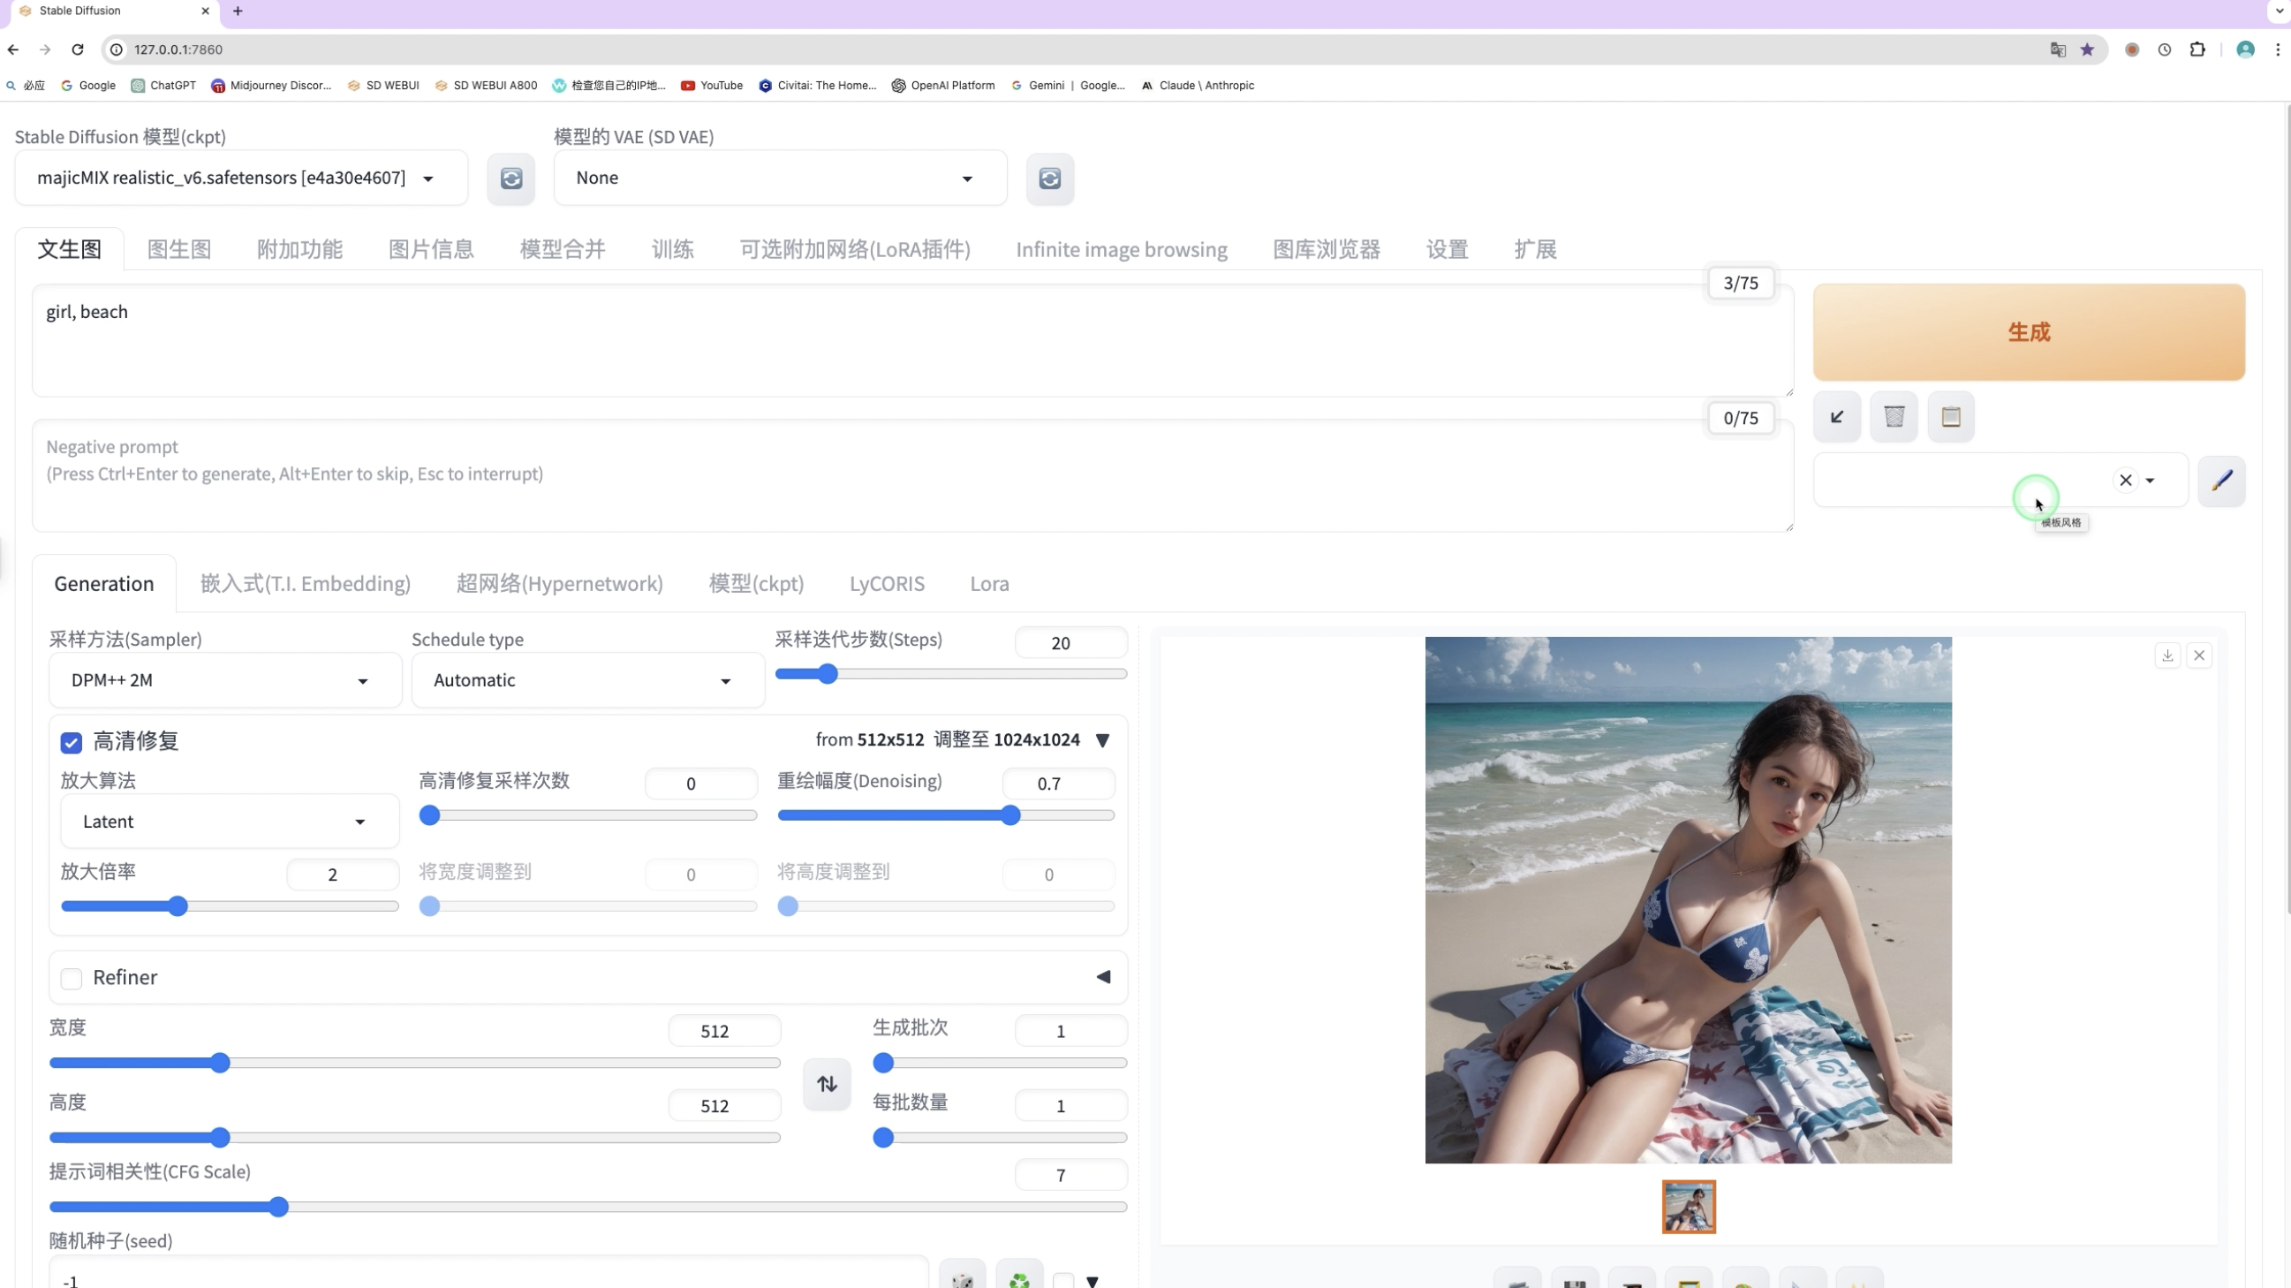Viewport: 2291px width, 1288px height.
Task: Click the Steps slider track
Action: point(950,674)
